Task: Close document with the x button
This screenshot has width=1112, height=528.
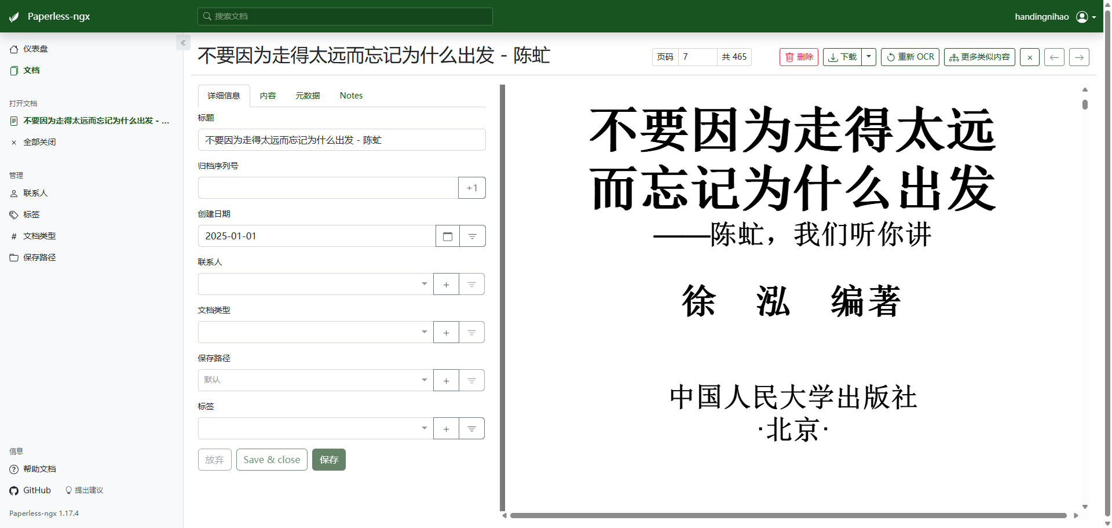Action: pos(1030,57)
